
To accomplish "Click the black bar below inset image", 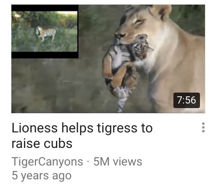I will pyautogui.click(x=45, y=55).
